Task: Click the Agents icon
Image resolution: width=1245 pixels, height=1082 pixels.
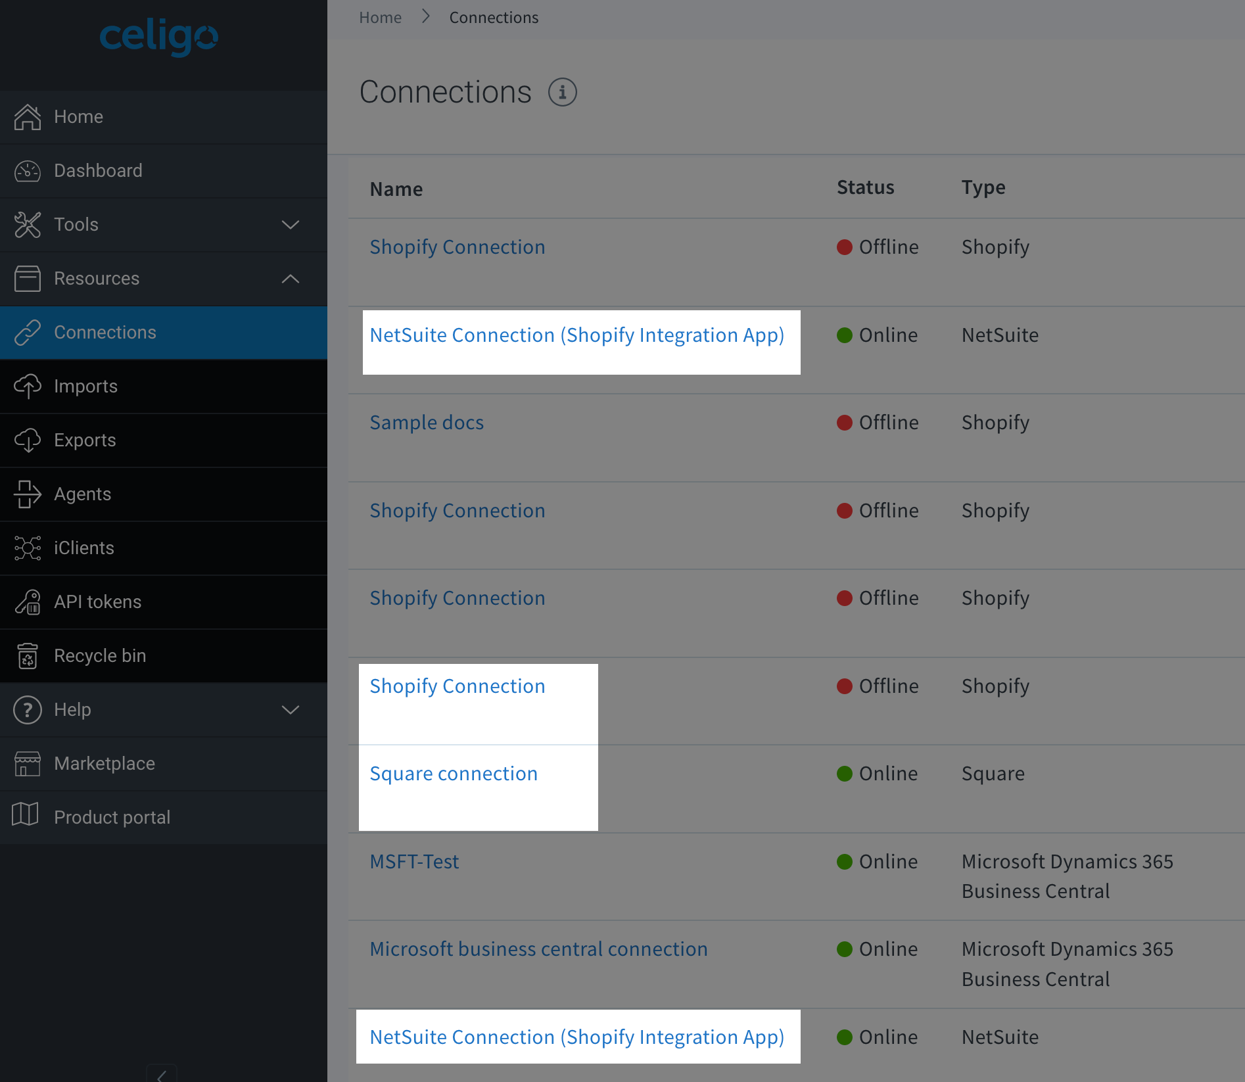Action: point(28,494)
